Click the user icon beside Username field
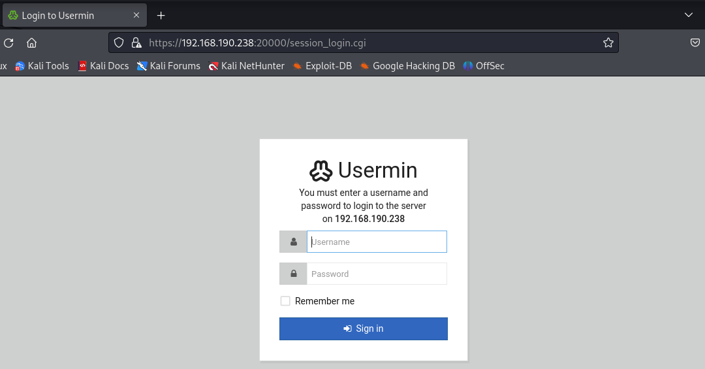The width and height of the screenshot is (705, 369). pos(293,242)
